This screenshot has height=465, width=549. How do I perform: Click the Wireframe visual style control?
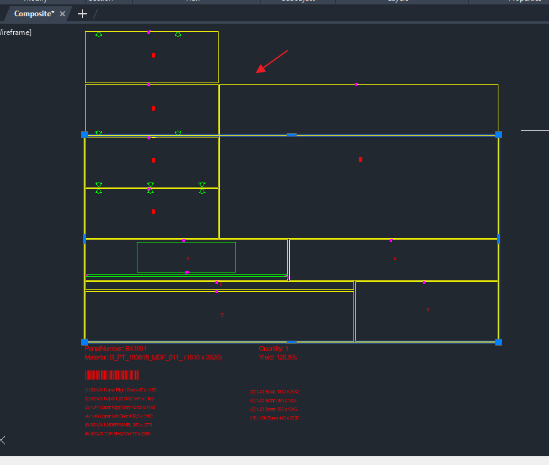[16, 32]
